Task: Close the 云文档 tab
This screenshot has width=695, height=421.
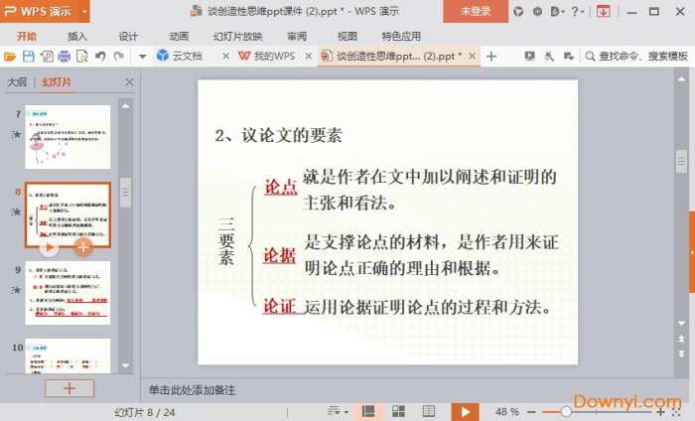Action: (225, 56)
